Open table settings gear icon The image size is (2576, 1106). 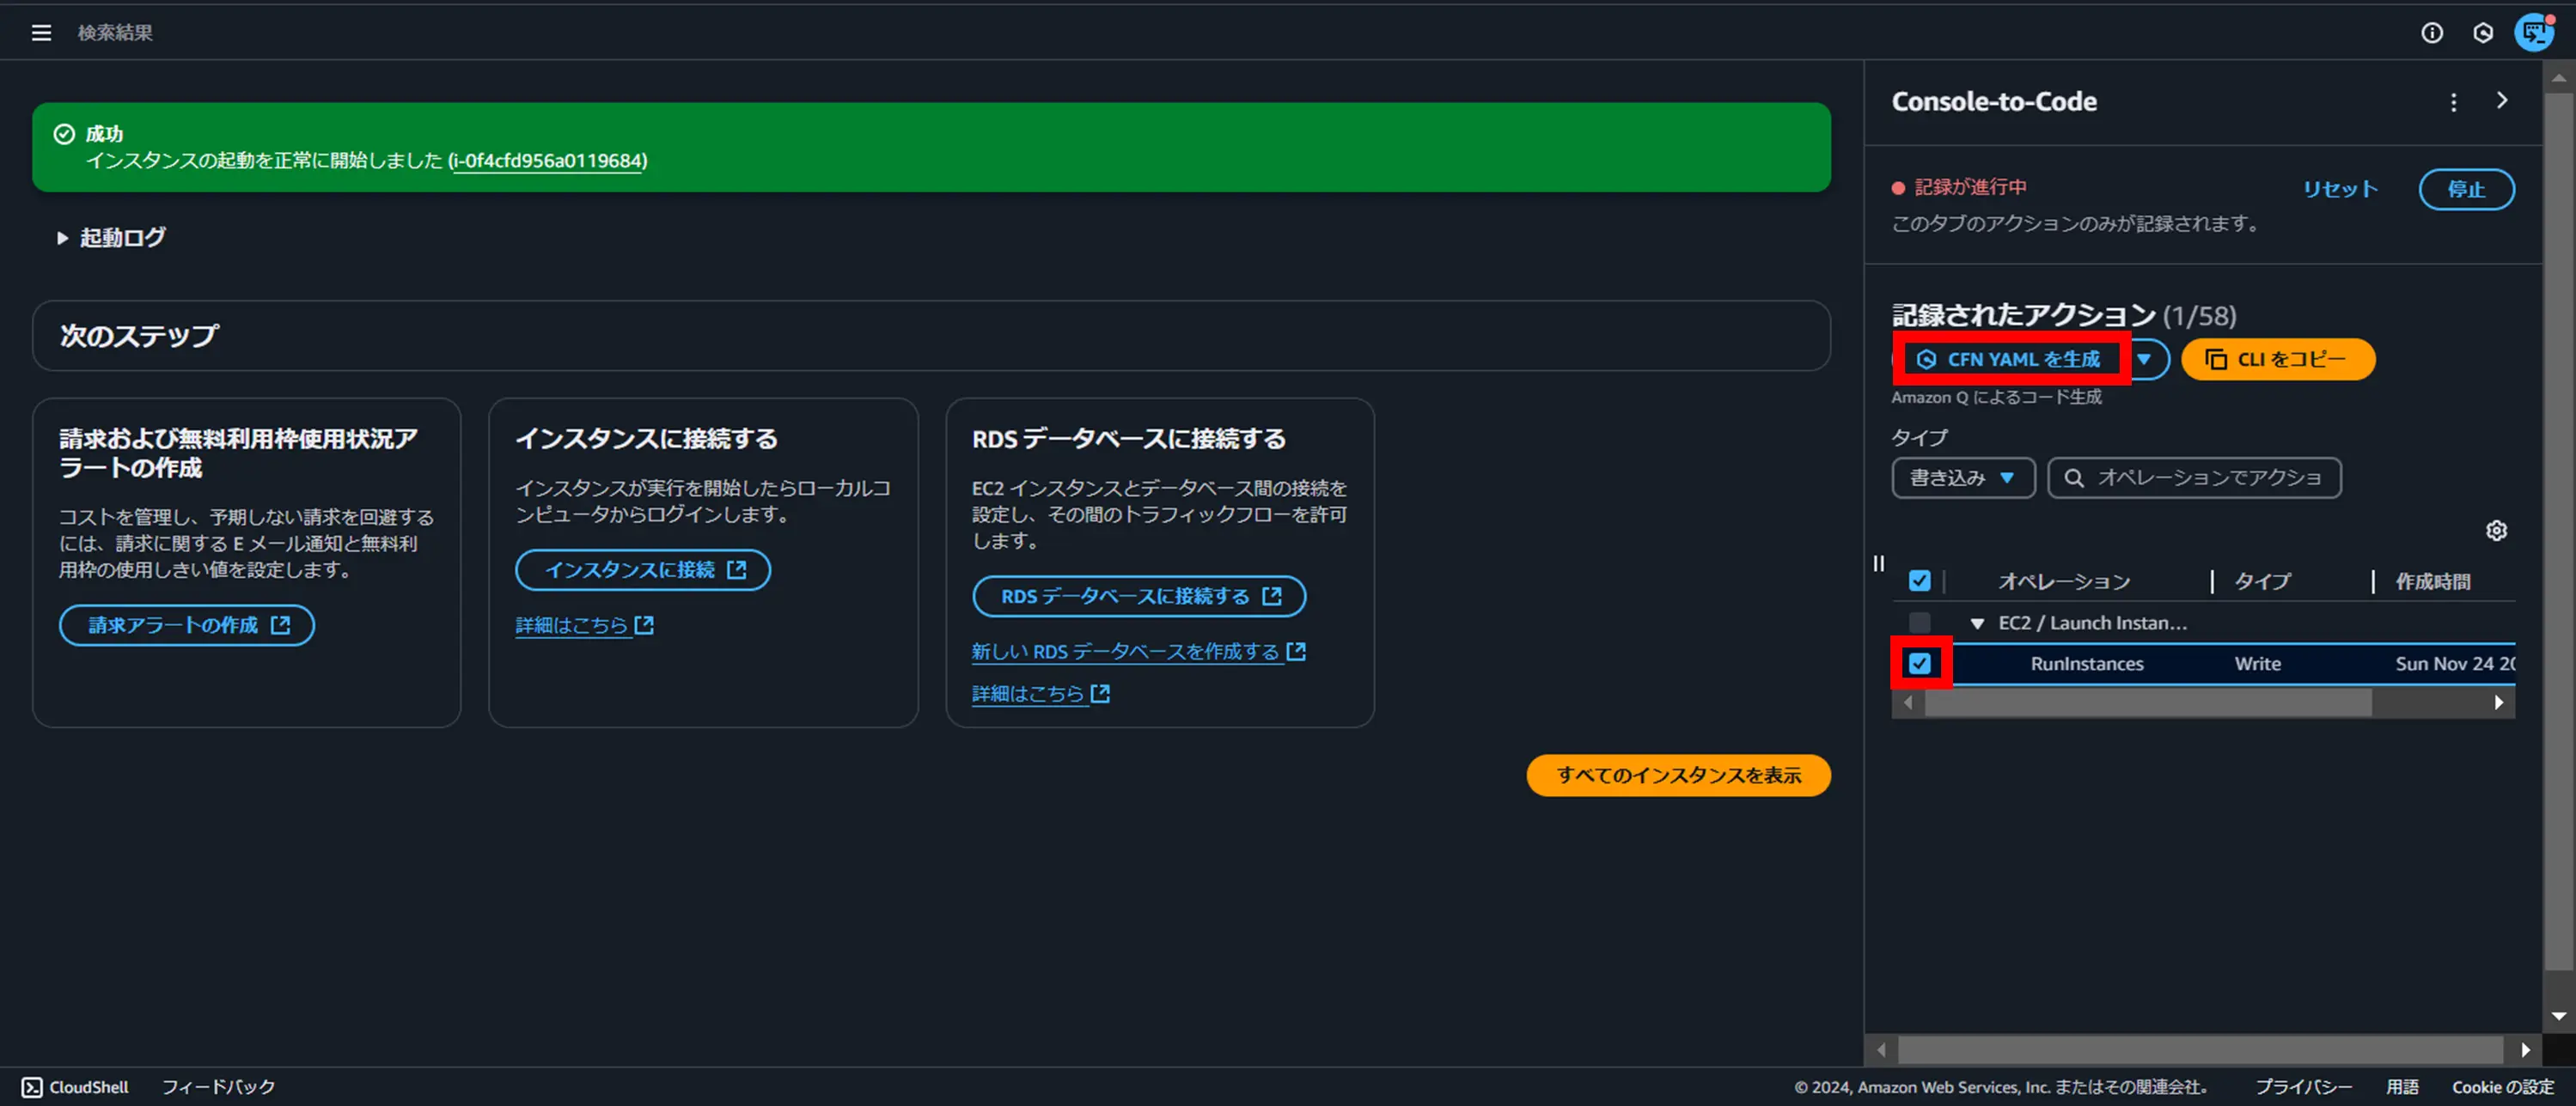(2496, 531)
